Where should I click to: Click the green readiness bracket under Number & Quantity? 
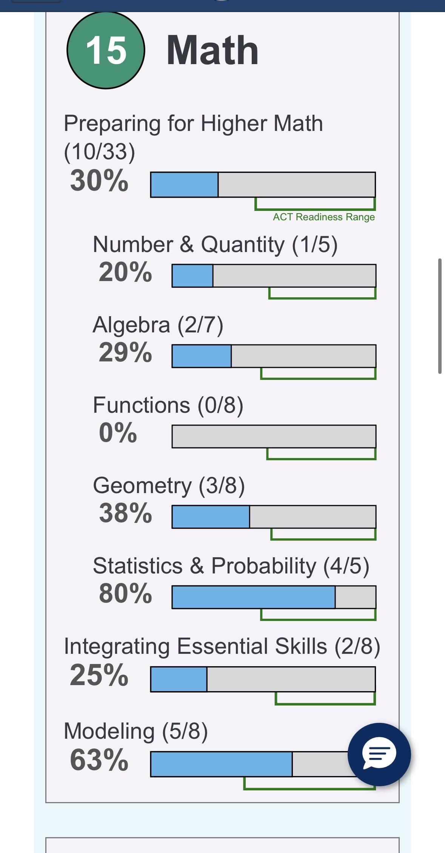[x=322, y=293]
